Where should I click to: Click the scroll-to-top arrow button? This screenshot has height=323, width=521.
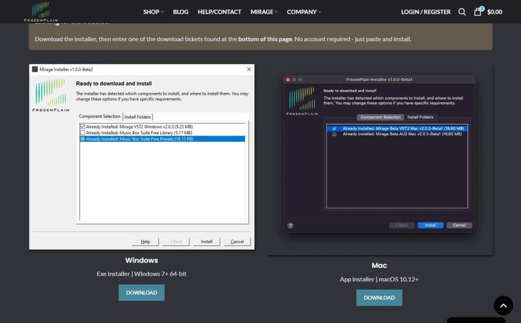(503, 305)
